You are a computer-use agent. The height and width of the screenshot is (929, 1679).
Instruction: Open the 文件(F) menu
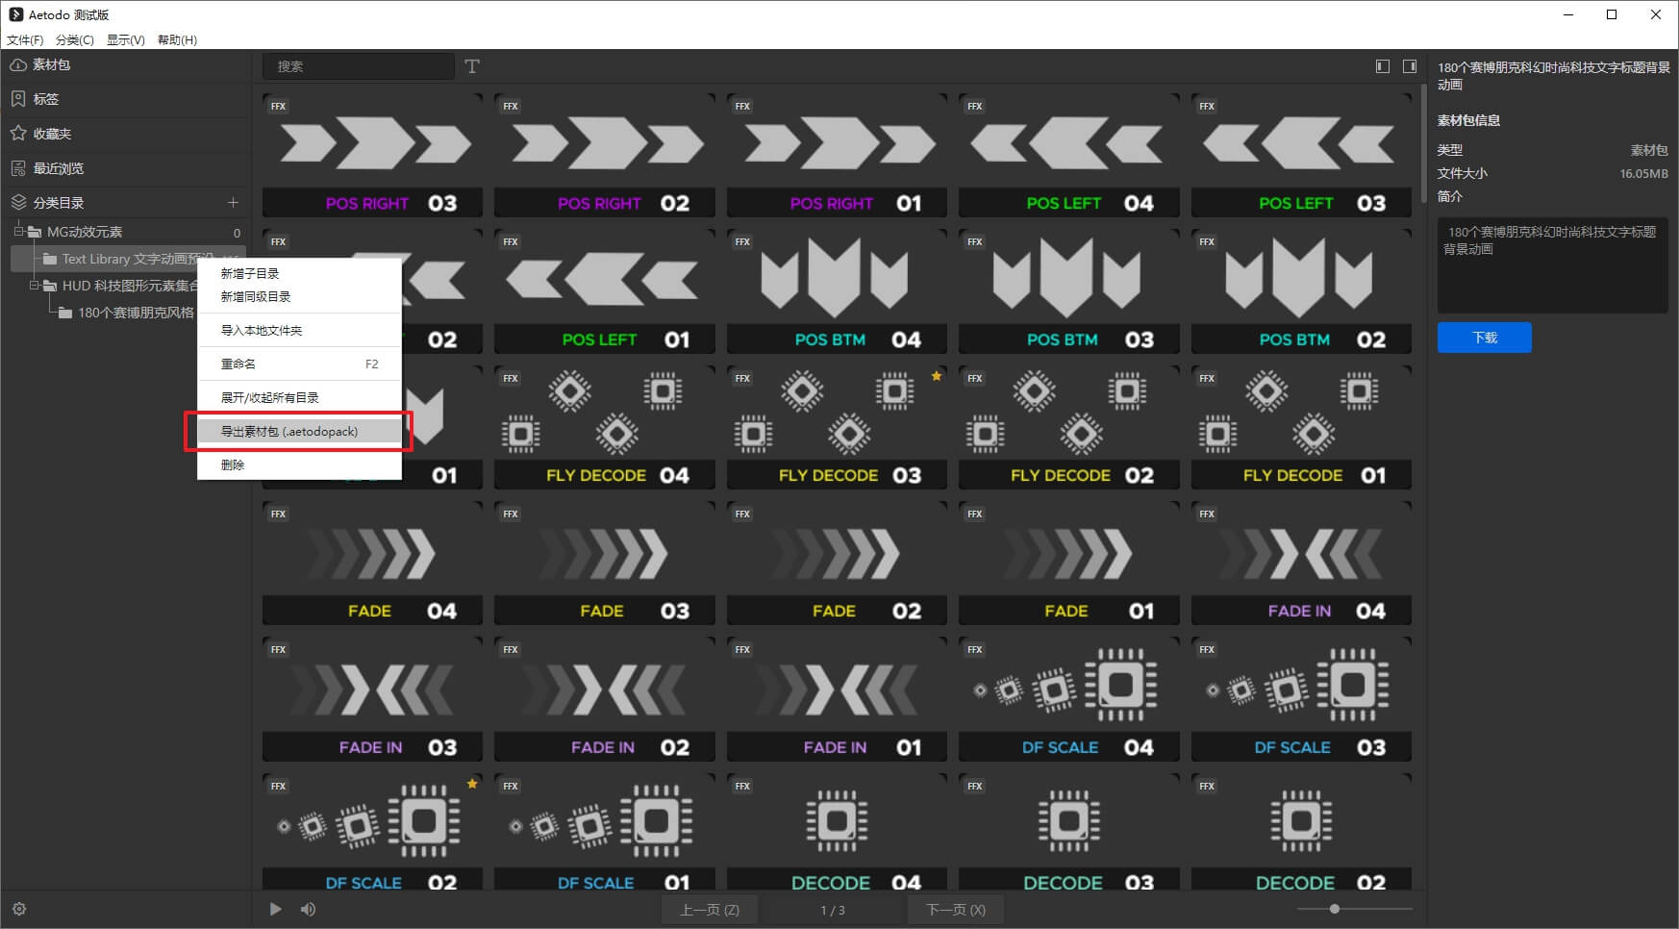point(25,39)
